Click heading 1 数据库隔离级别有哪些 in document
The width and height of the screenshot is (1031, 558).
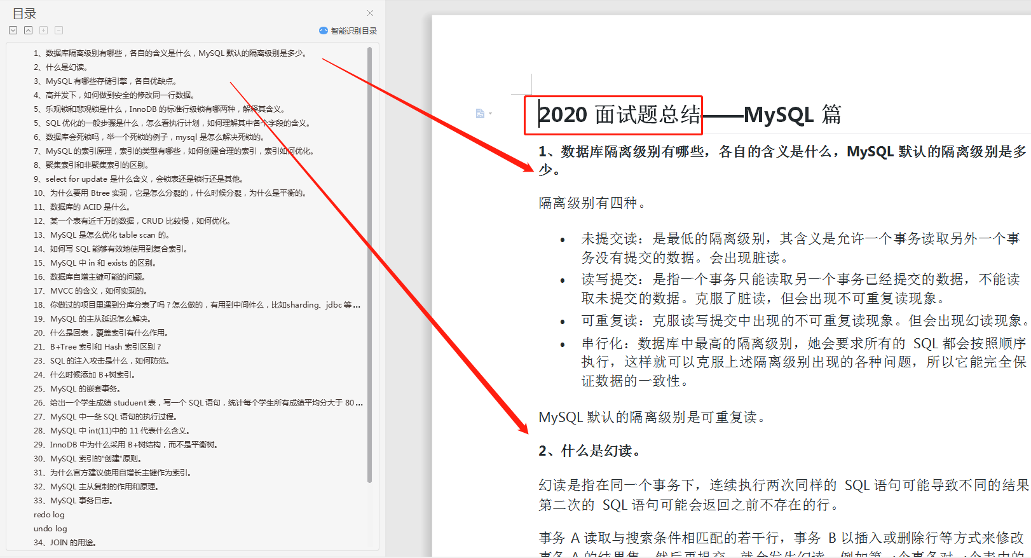click(782, 160)
